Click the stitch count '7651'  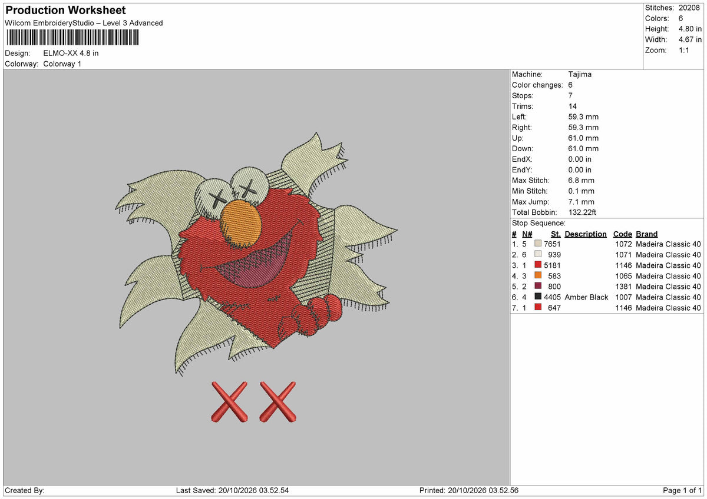[552, 244]
